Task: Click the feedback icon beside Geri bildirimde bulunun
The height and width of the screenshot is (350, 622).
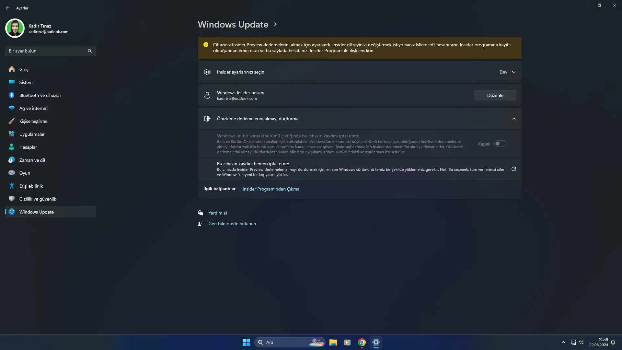Action: point(201,224)
